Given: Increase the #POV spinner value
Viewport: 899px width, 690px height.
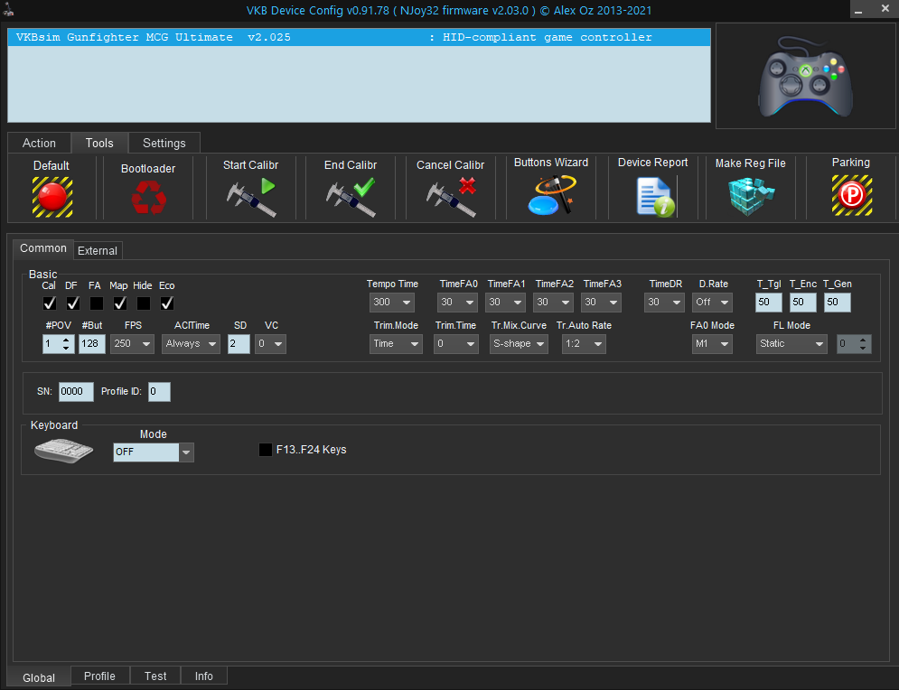Looking at the screenshot, I should (x=67, y=340).
